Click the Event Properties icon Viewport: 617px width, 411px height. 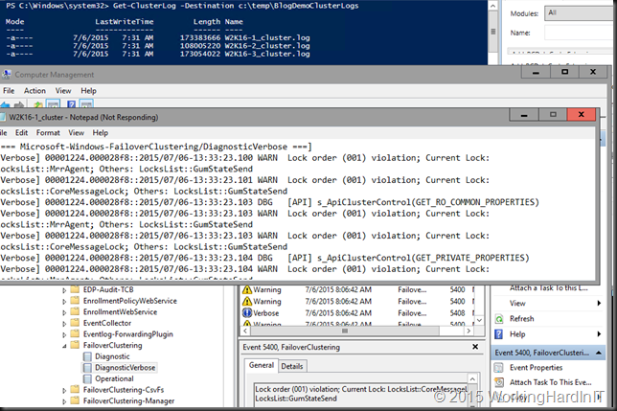pyautogui.click(x=499, y=368)
